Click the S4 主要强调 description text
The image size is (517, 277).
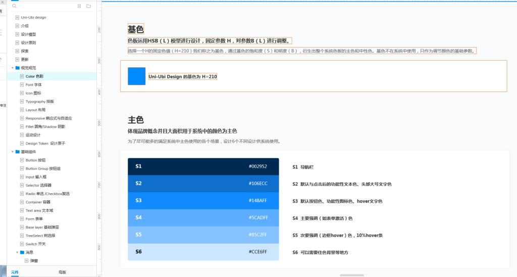tap(323, 218)
